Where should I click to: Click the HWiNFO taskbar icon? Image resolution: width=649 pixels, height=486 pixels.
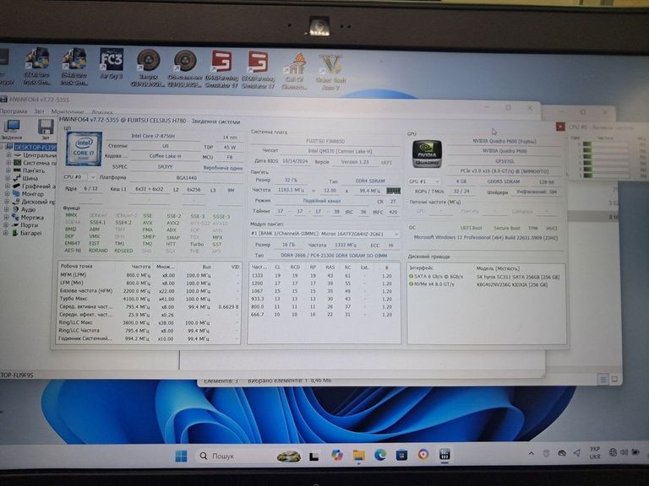point(444,455)
